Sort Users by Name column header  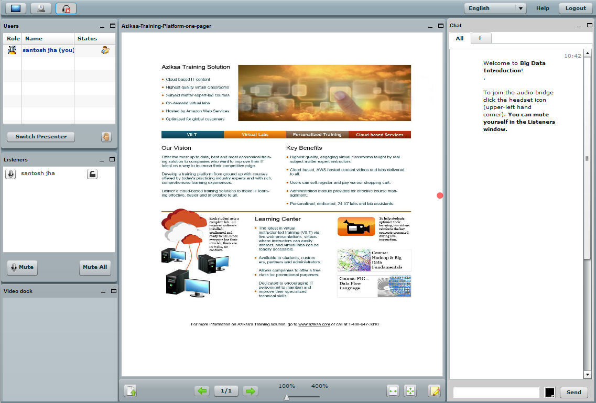click(48, 38)
